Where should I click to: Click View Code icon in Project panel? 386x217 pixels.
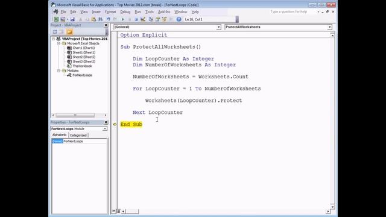(x=55, y=32)
